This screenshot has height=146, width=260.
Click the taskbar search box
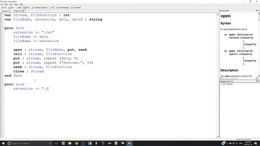[x=30, y=143]
